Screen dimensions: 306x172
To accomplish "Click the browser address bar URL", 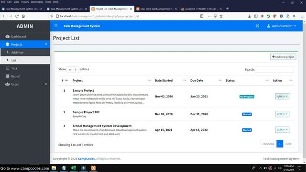I will coord(99,16).
